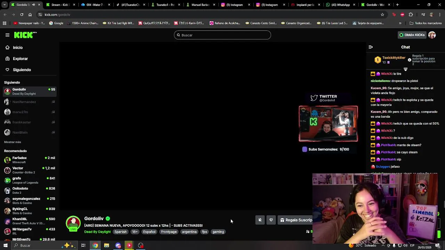Image resolution: width=445 pixels, height=250 pixels.
Task: Open recommended channel Farfadox
Action: click(30, 160)
